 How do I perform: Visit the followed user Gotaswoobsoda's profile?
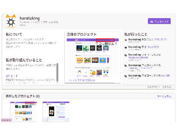pos(138,58)
